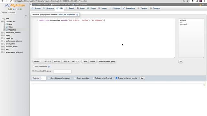
Task: Click the Properties table icon in tree
Action: (x=7, y=30)
